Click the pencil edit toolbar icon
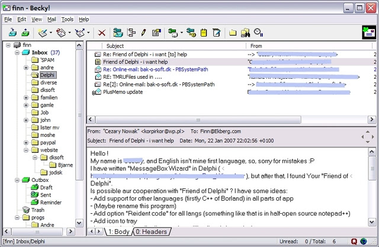This screenshot has width=379, height=247. pyautogui.click(x=143, y=33)
